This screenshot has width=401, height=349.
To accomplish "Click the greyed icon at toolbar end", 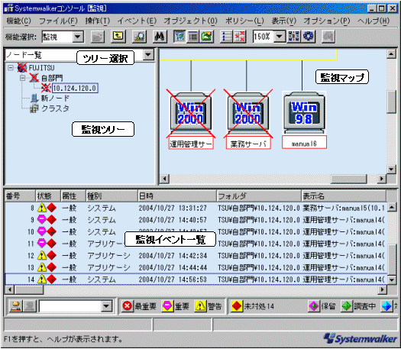I will click(328, 37).
